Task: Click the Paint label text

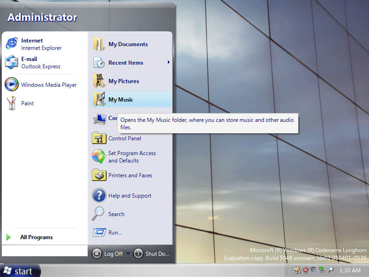Action: [28, 103]
